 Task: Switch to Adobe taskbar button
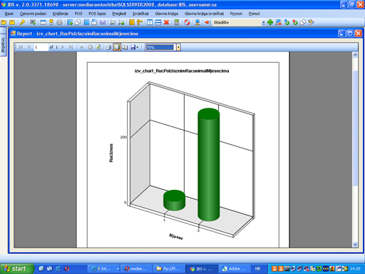coord(235,269)
